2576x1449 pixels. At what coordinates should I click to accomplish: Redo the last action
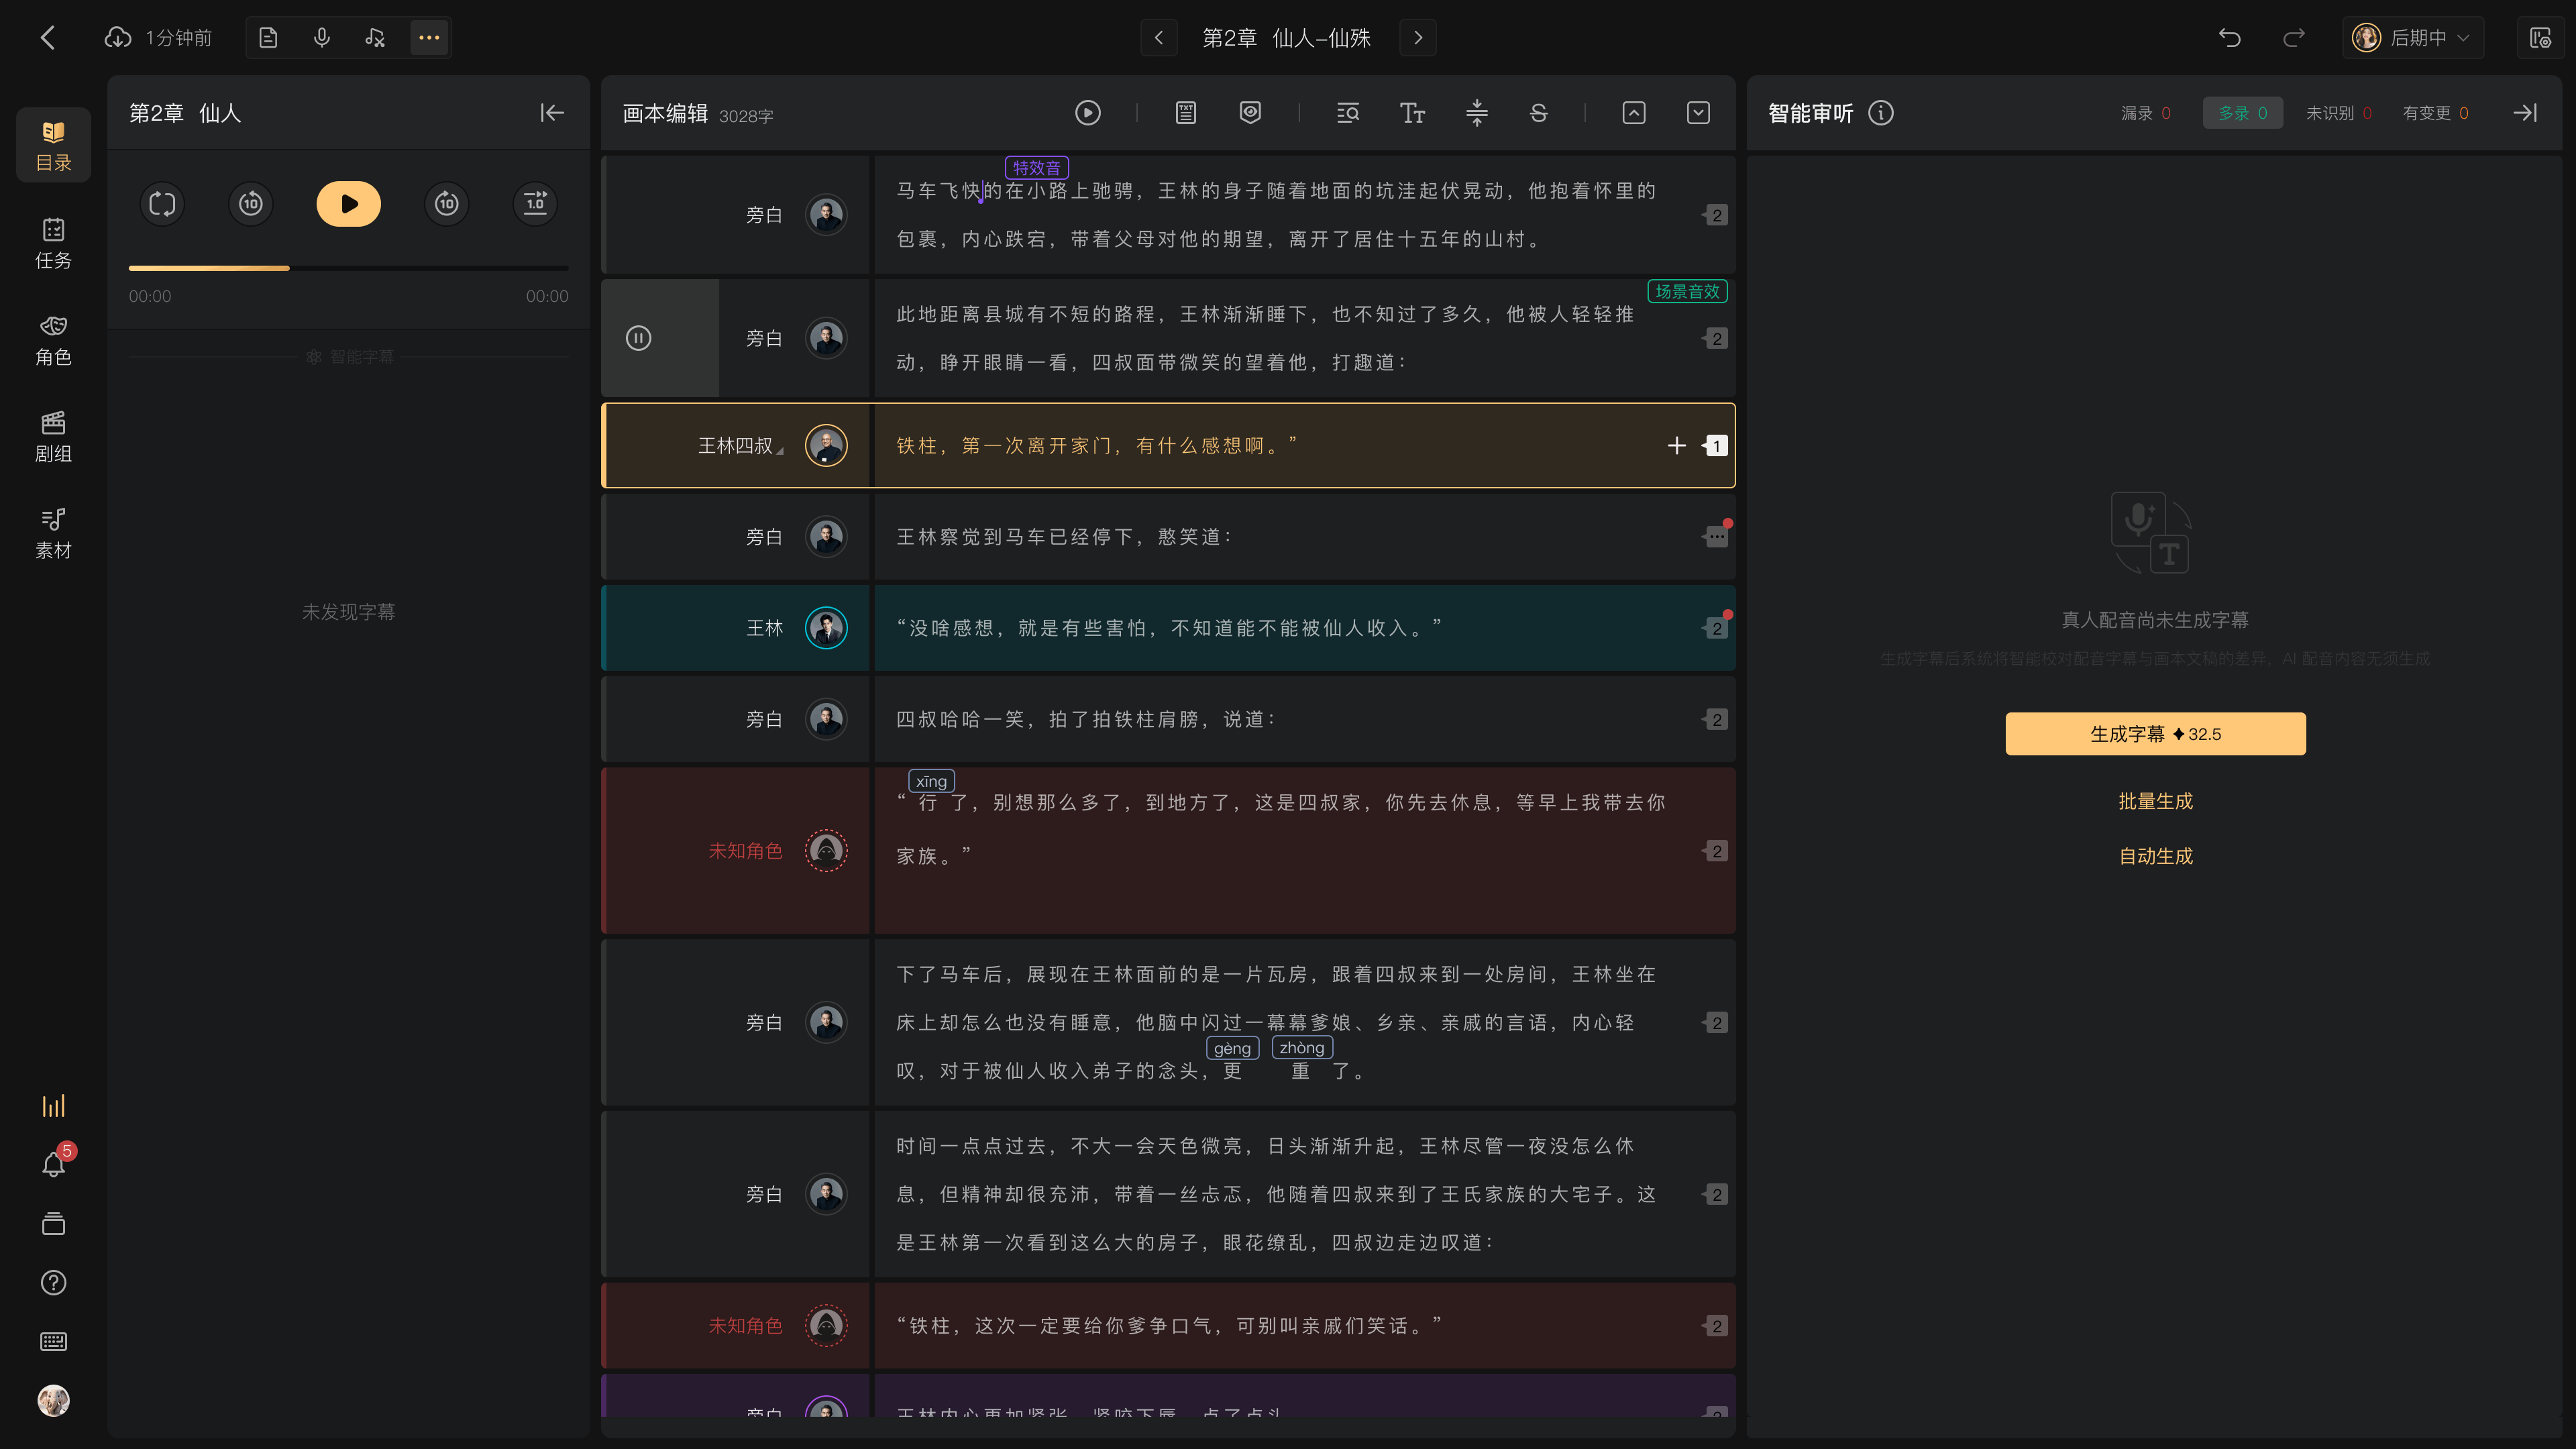point(2294,38)
